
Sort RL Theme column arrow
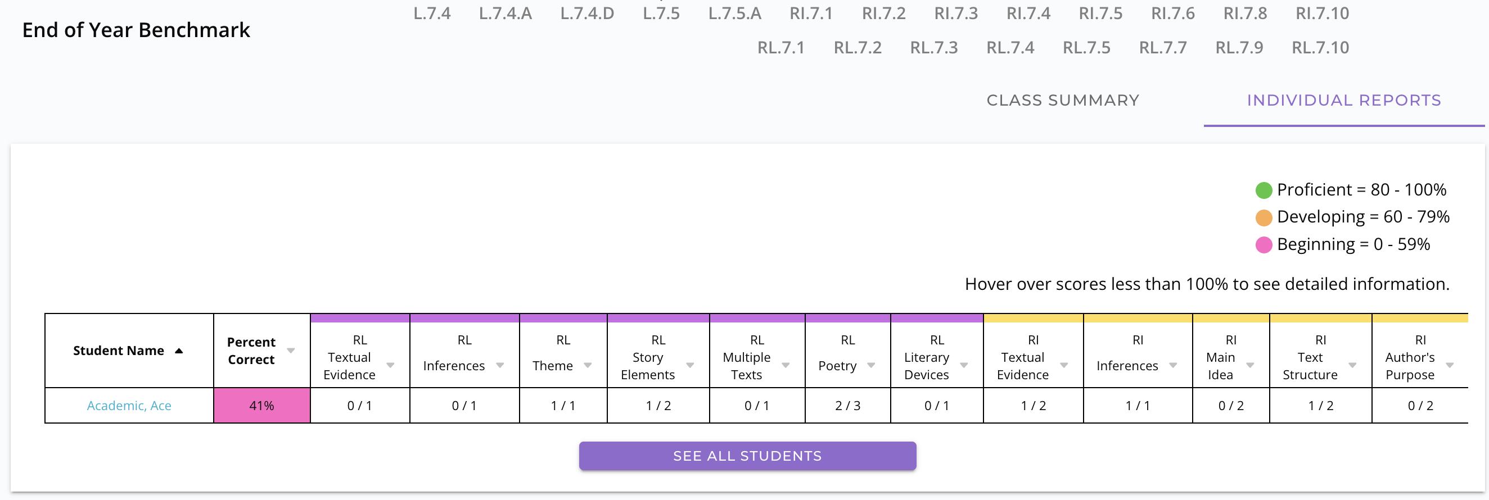click(588, 366)
